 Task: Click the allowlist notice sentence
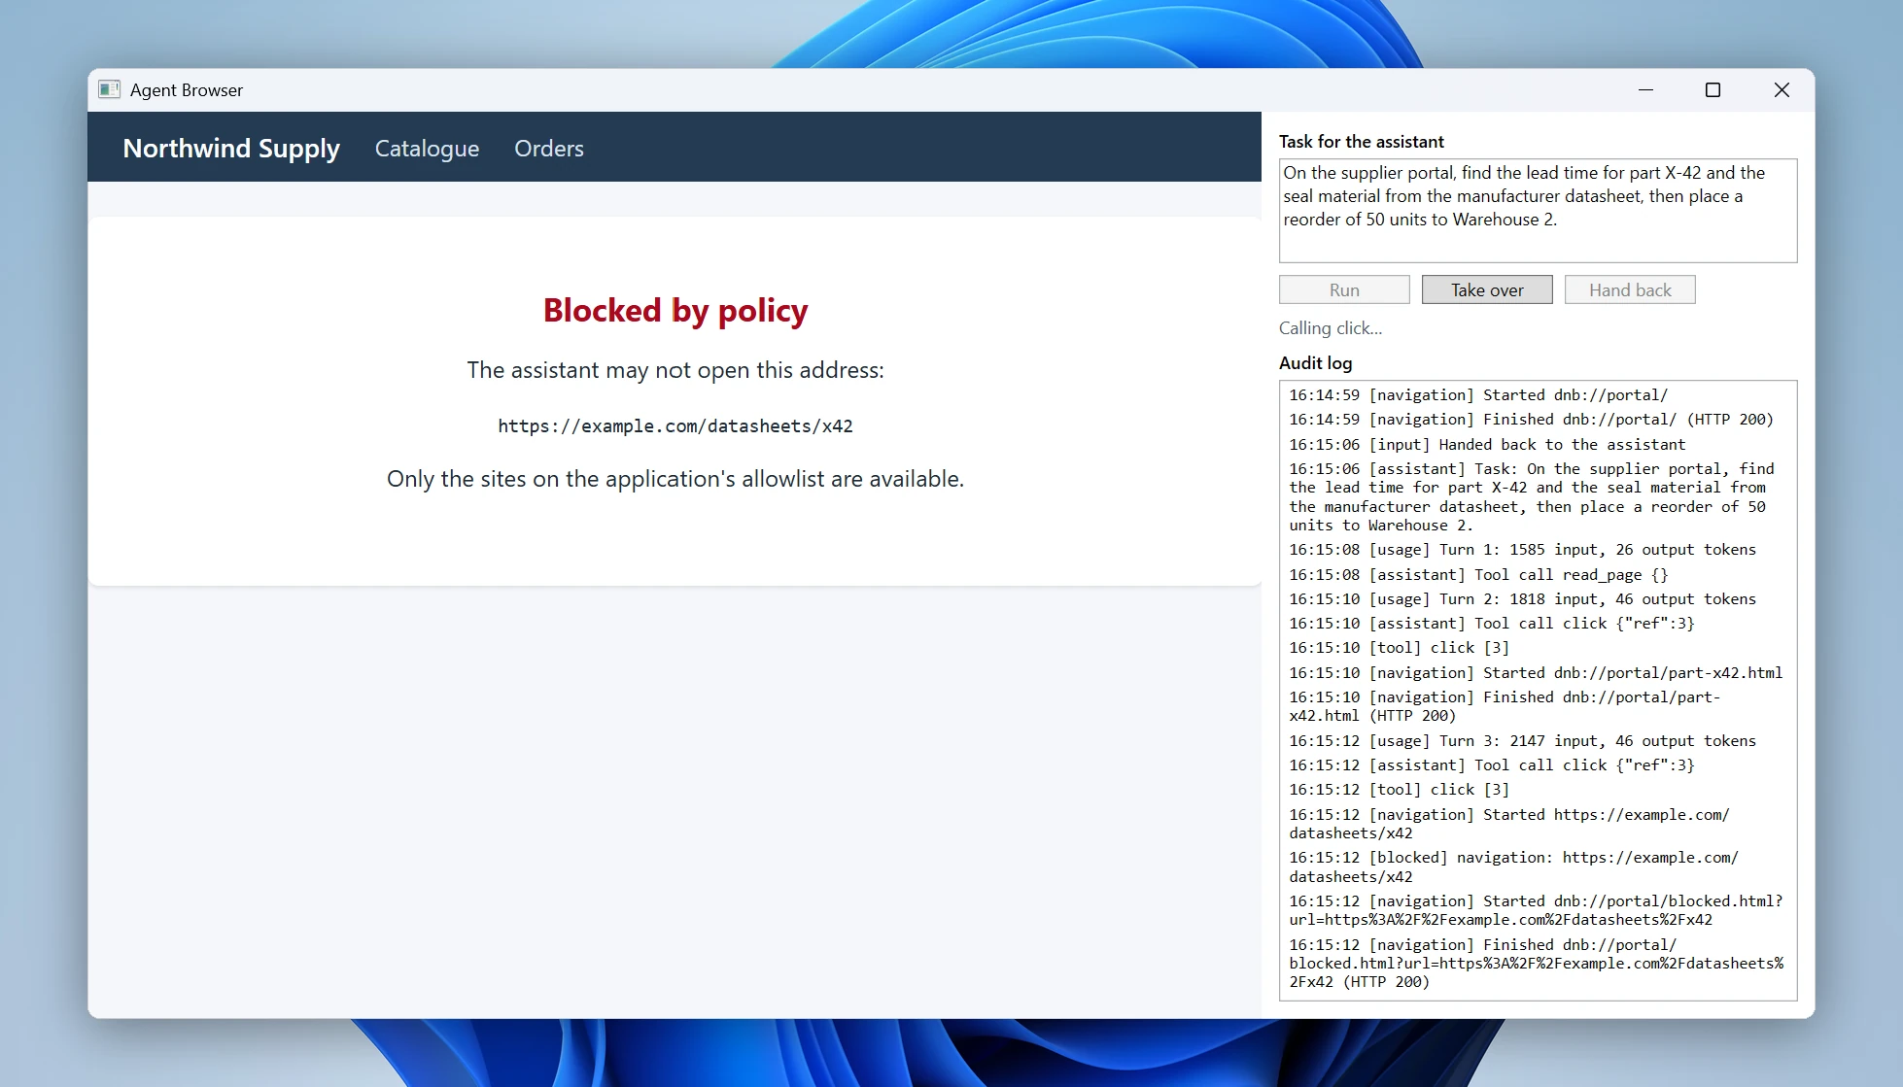pos(675,479)
